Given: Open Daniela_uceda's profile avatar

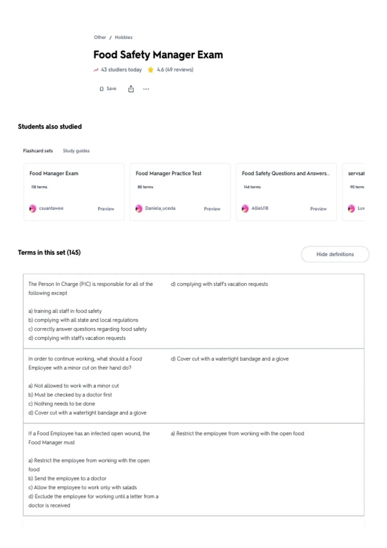Looking at the screenshot, I should tap(139, 209).
